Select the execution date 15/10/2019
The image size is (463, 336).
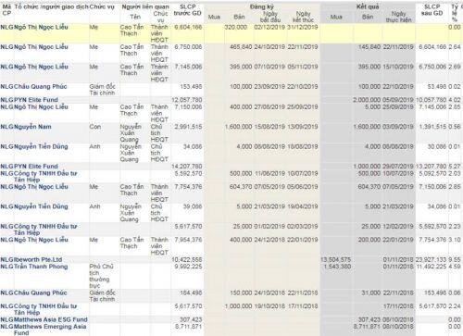click(398, 67)
